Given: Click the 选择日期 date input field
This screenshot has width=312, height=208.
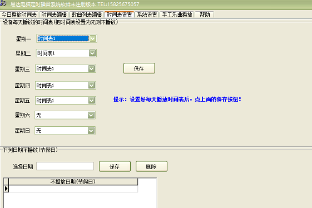Looking at the screenshot, I should click(x=65, y=166).
